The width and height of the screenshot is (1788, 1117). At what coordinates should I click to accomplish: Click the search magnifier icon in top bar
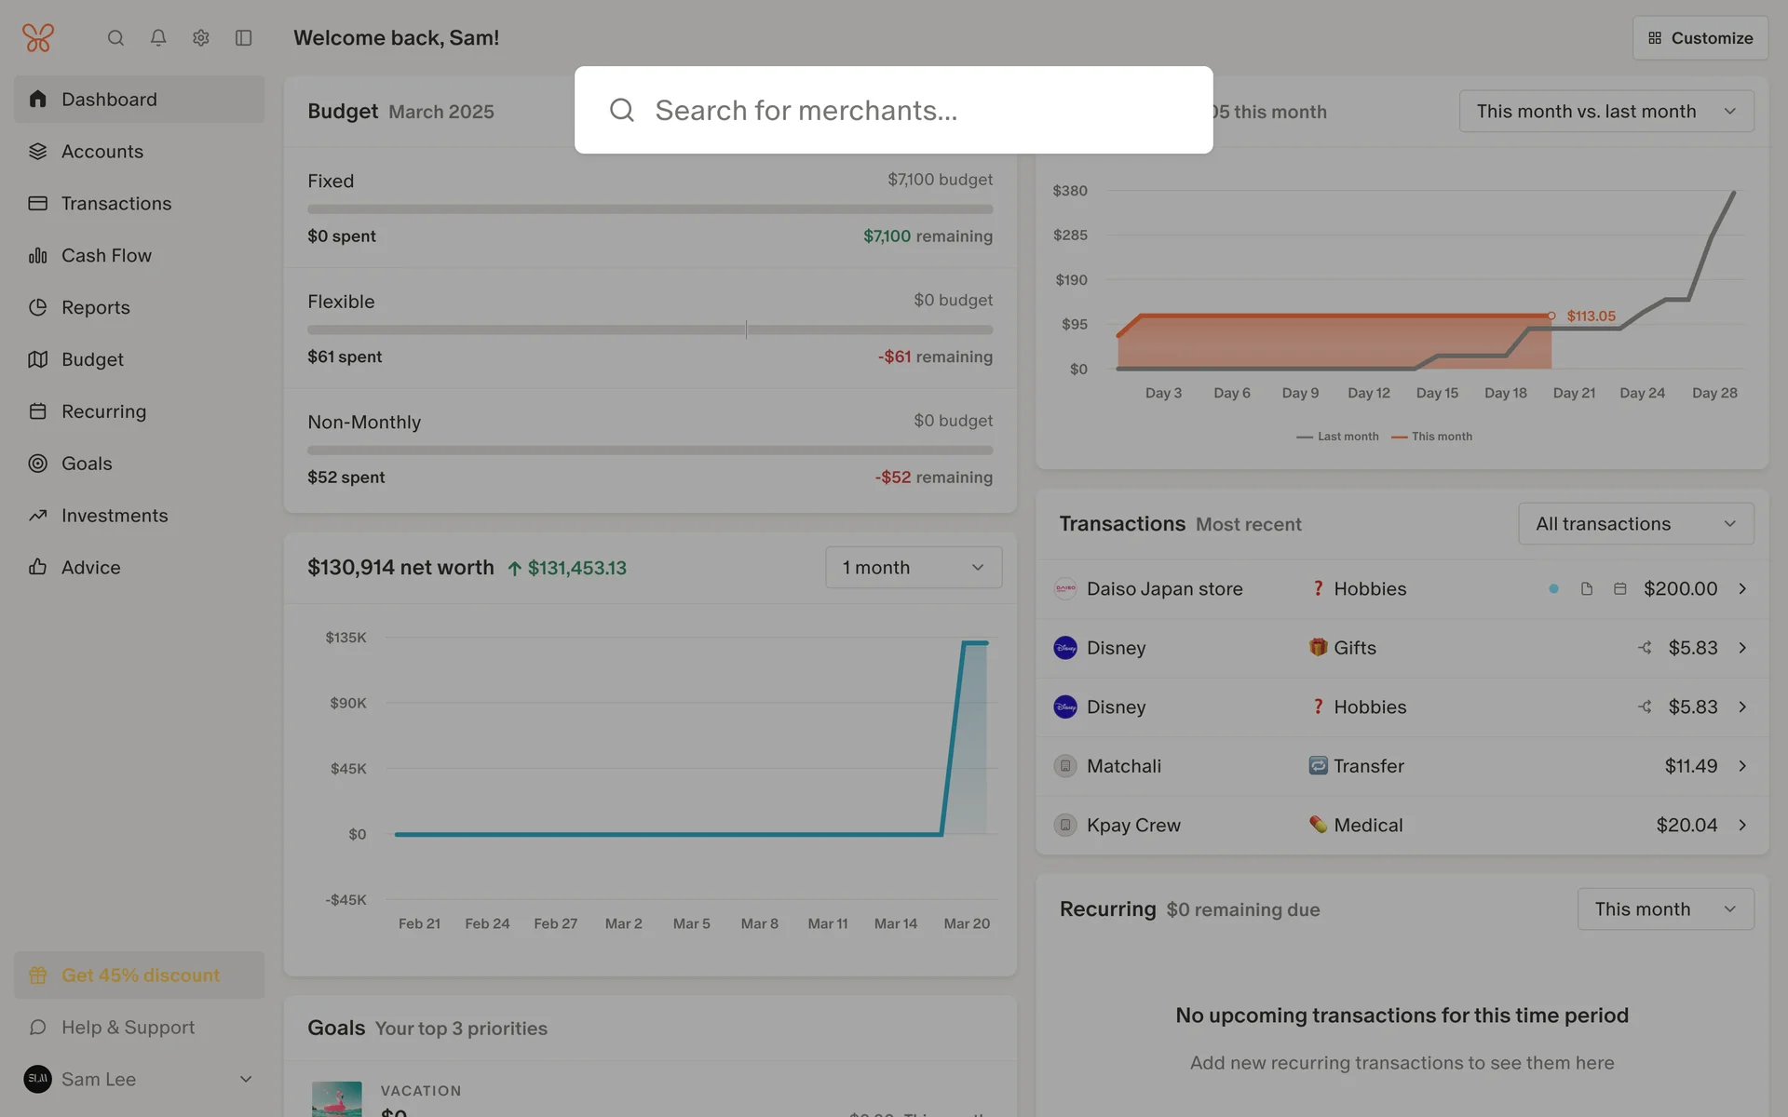tap(115, 38)
